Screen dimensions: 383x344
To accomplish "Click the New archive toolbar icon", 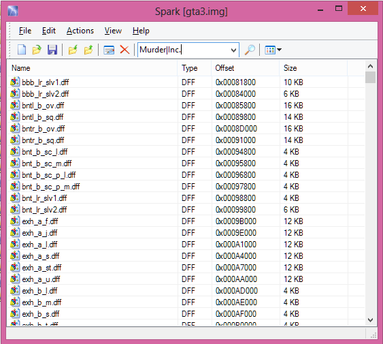I will point(22,50).
